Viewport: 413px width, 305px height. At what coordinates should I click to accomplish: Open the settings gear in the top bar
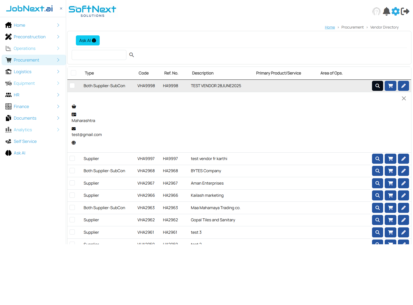pyautogui.click(x=396, y=11)
